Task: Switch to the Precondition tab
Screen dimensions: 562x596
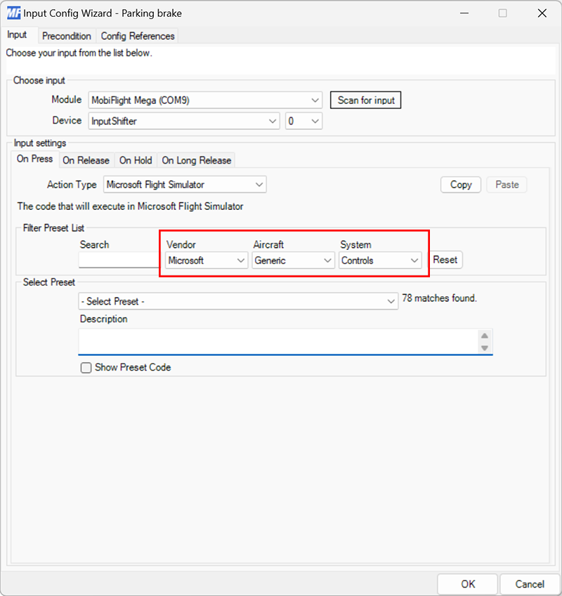Action: [x=67, y=36]
